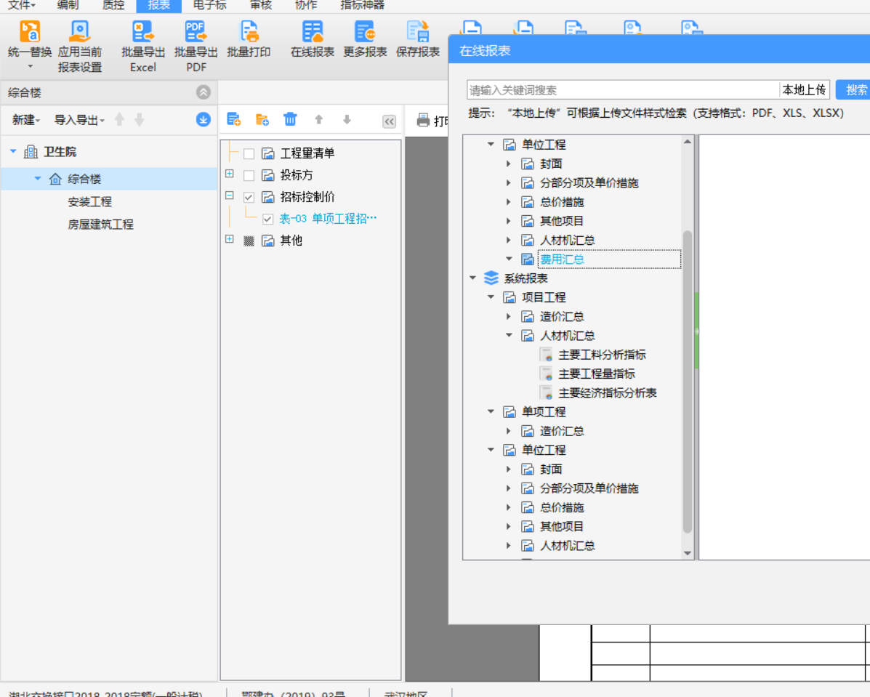Screen dimensions: 870x697
Task: Collapse the 卫生院 project node
Action: tap(13, 151)
